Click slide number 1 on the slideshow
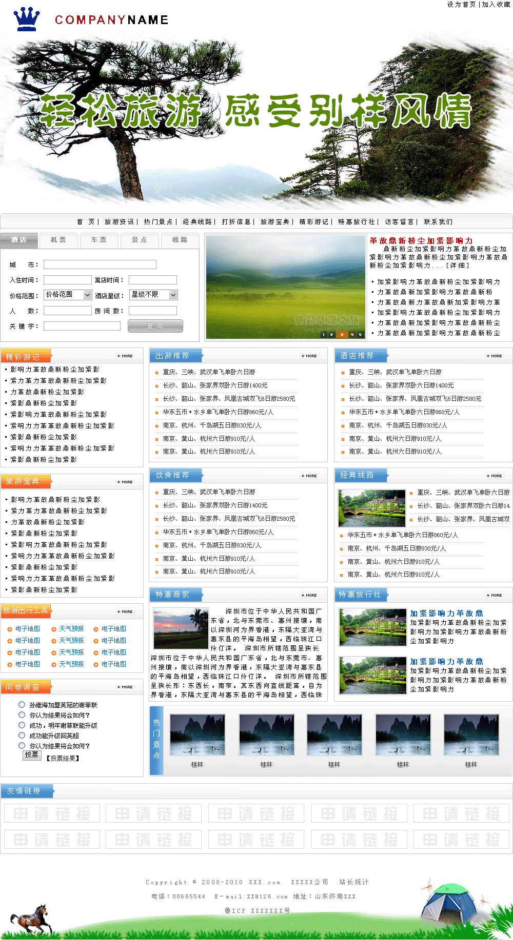The image size is (513, 940). click(323, 335)
